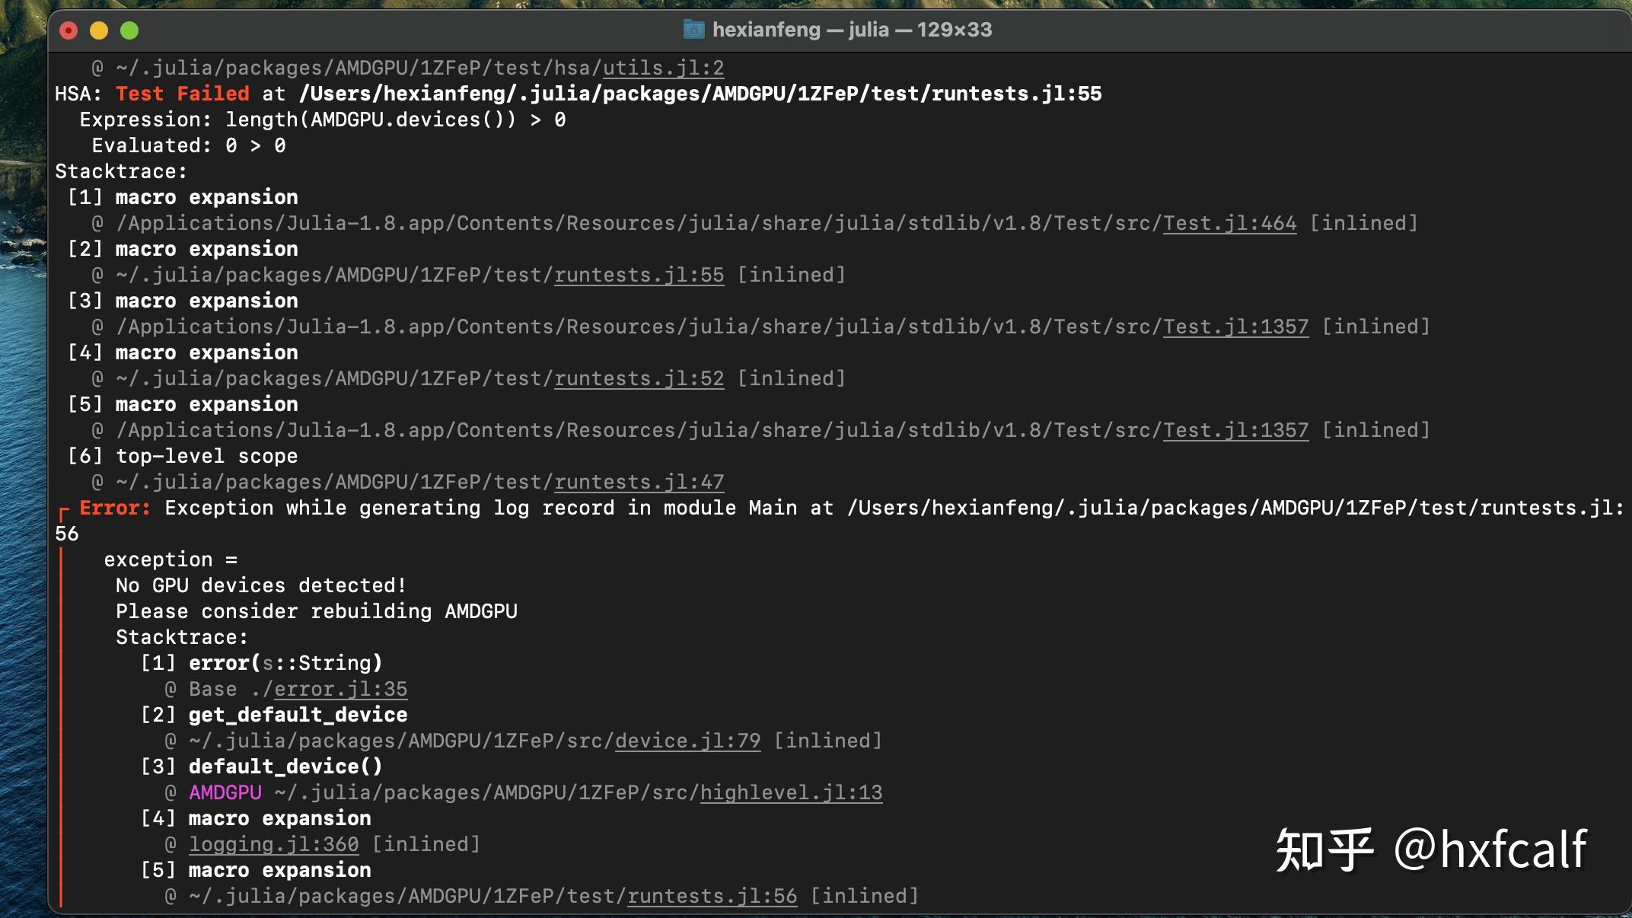Click the runtests.jl:52 file link
The width and height of the screenshot is (1632, 918).
pos(639,378)
